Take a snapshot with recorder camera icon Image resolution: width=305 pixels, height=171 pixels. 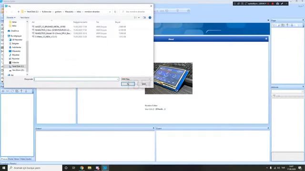[x=277, y=4]
